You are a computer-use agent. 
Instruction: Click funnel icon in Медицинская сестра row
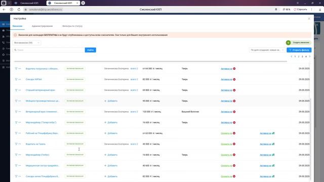[16, 165]
